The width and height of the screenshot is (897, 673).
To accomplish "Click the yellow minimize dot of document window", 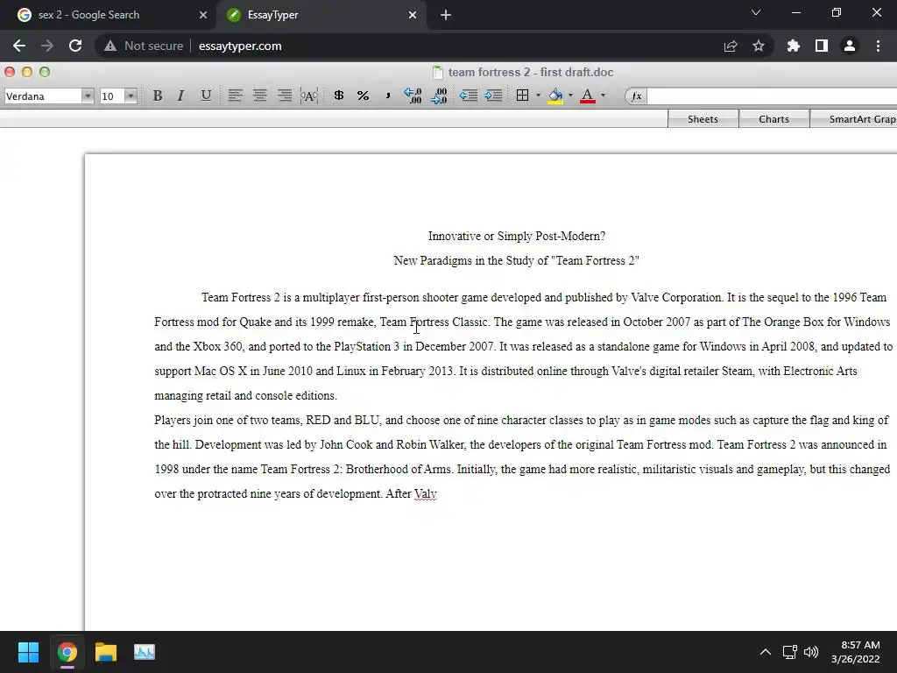I will (27, 72).
